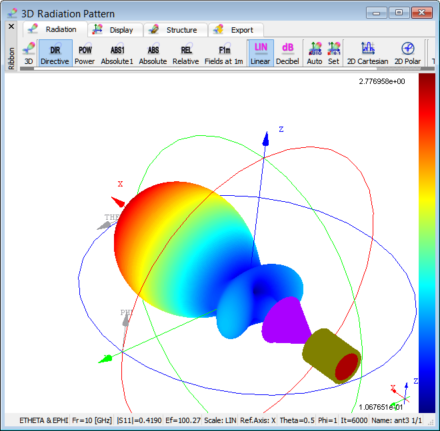Image resolution: width=440 pixels, height=431 pixels.
Task: Close the Ribbon panel with X
Action: pos(11,26)
